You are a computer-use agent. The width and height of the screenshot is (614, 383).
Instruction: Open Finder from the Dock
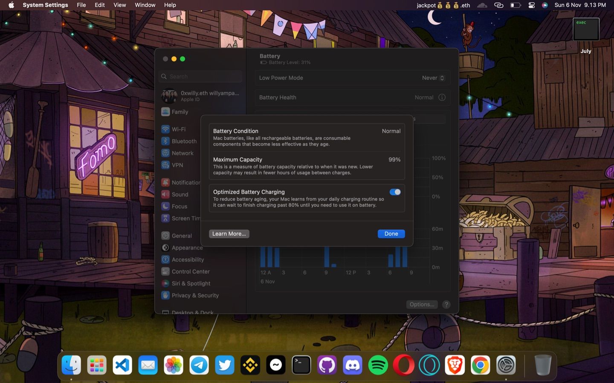(x=71, y=365)
